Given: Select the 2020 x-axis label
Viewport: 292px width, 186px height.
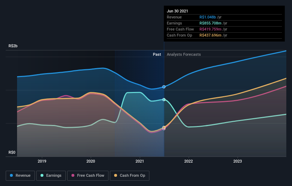Looking at the screenshot, I should coord(91,161).
